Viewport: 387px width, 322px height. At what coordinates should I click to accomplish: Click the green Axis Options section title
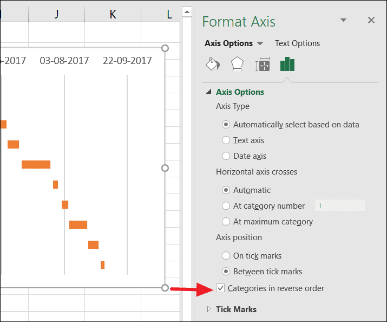[240, 92]
